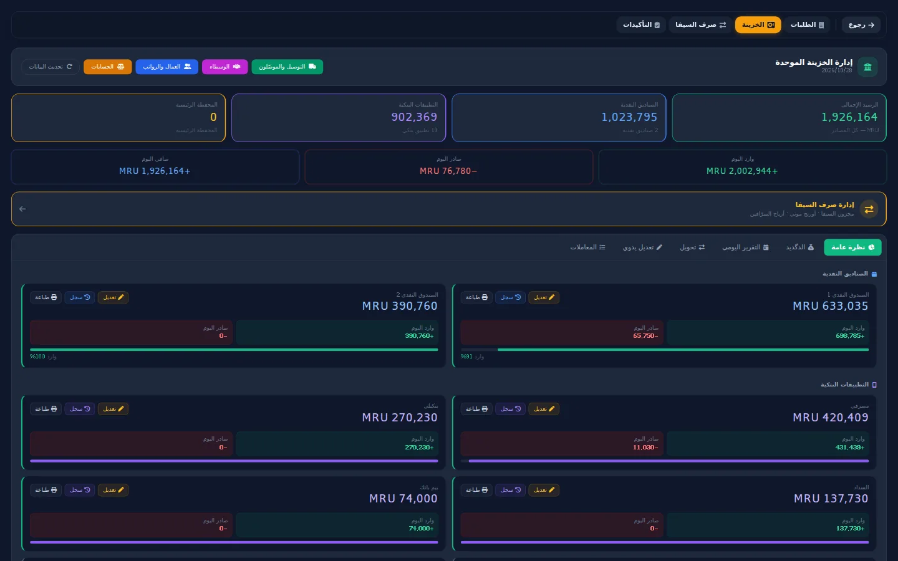The width and height of the screenshot is (898, 561).
Task: Edit the "مصرفي" account with its pencil button
Action: (x=544, y=409)
